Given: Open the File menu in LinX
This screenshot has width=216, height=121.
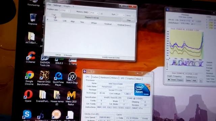Looking at the screenshot, I should pyautogui.click(x=49, y=5).
